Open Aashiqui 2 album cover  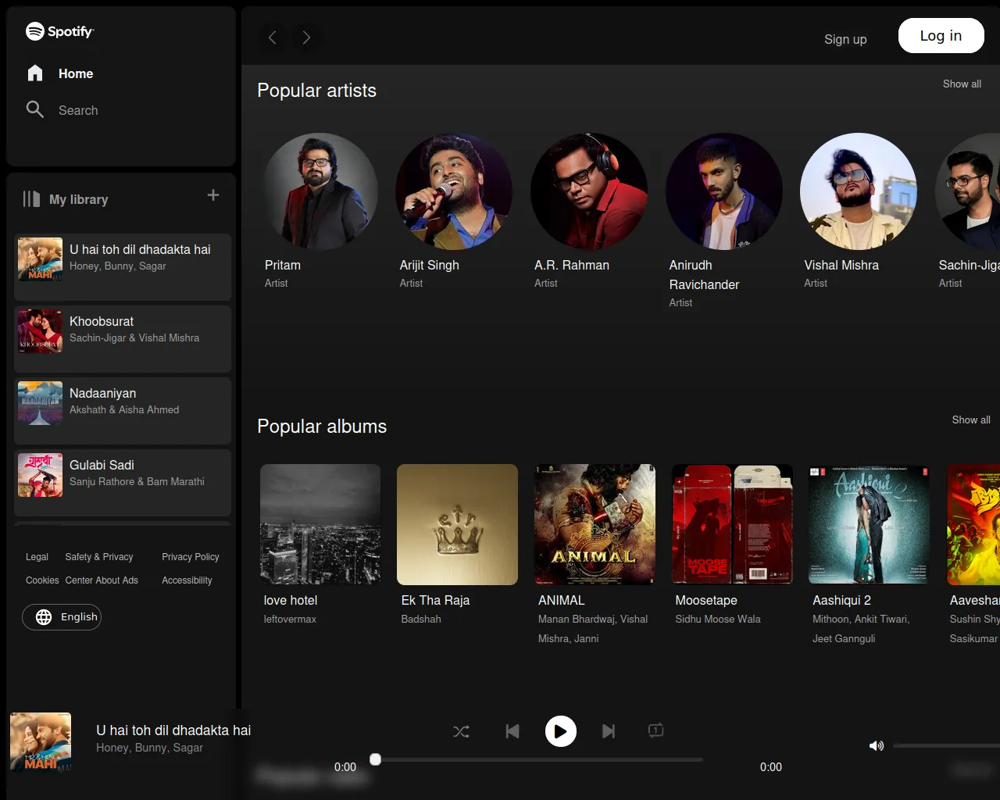(869, 524)
